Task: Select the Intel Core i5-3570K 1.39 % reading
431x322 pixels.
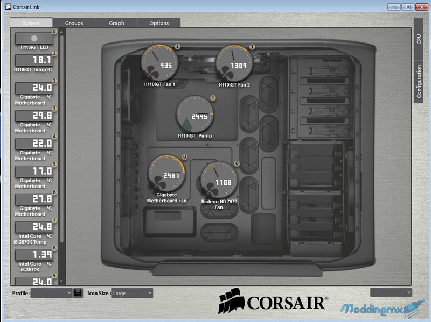Action: click(x=34, y=254)
